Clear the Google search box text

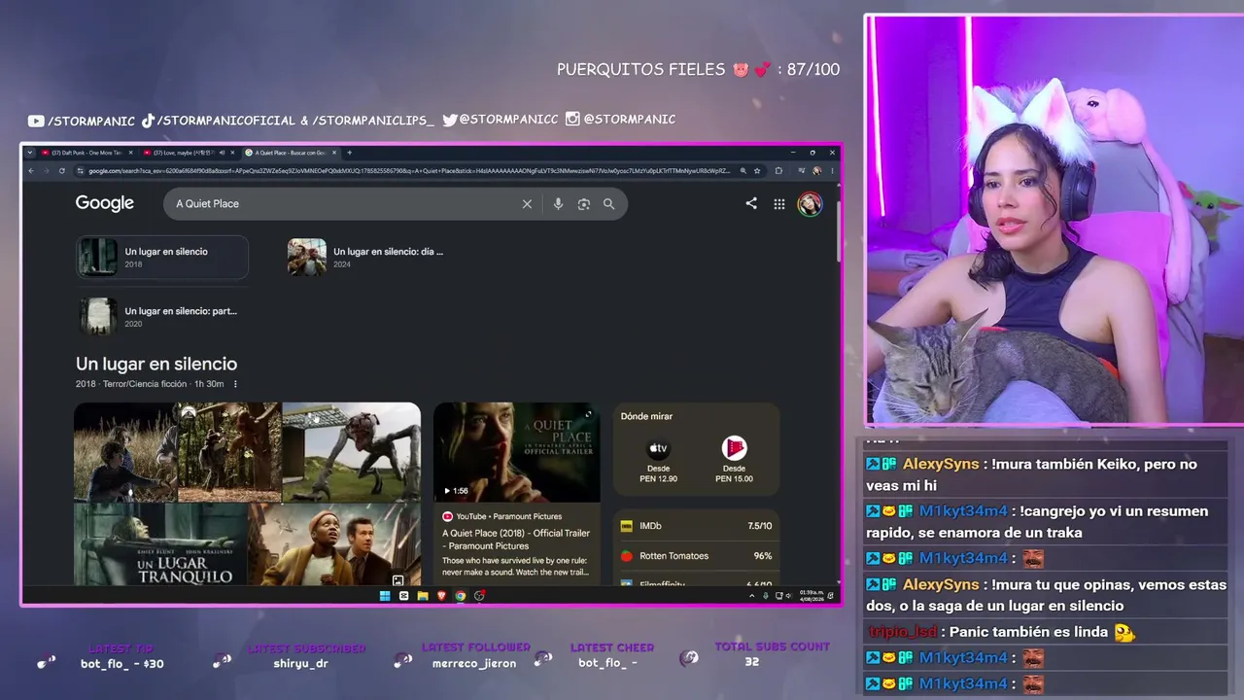(527, 204)
